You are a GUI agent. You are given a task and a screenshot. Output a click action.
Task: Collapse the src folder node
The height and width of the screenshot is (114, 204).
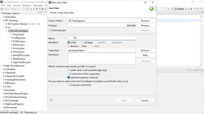pyautogui.click(x=4, y=28)
